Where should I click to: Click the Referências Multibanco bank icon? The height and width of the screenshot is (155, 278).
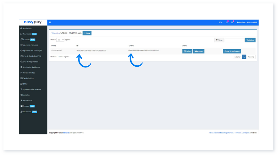pos(21,67)
